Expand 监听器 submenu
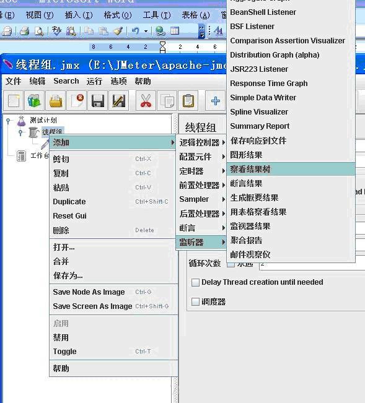The image size is (365, 403). 202,242
